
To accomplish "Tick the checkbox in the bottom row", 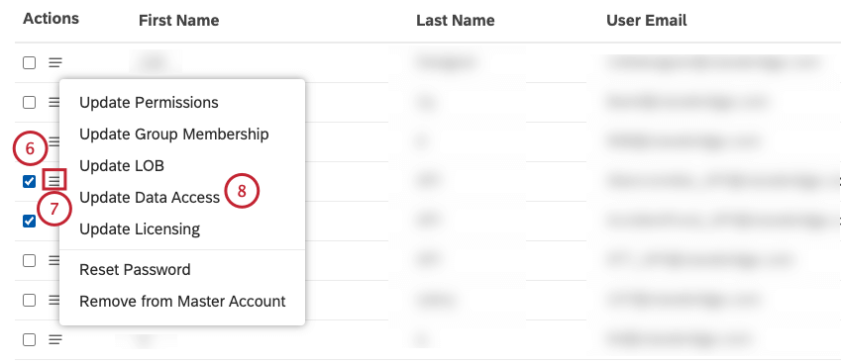I will coord(29,339).
